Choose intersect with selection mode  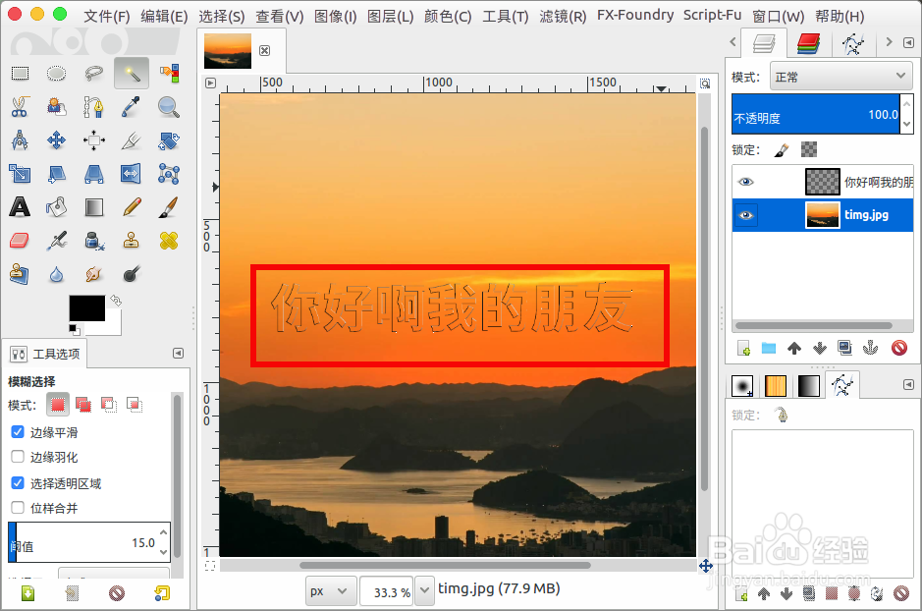(x=135, y=405)
